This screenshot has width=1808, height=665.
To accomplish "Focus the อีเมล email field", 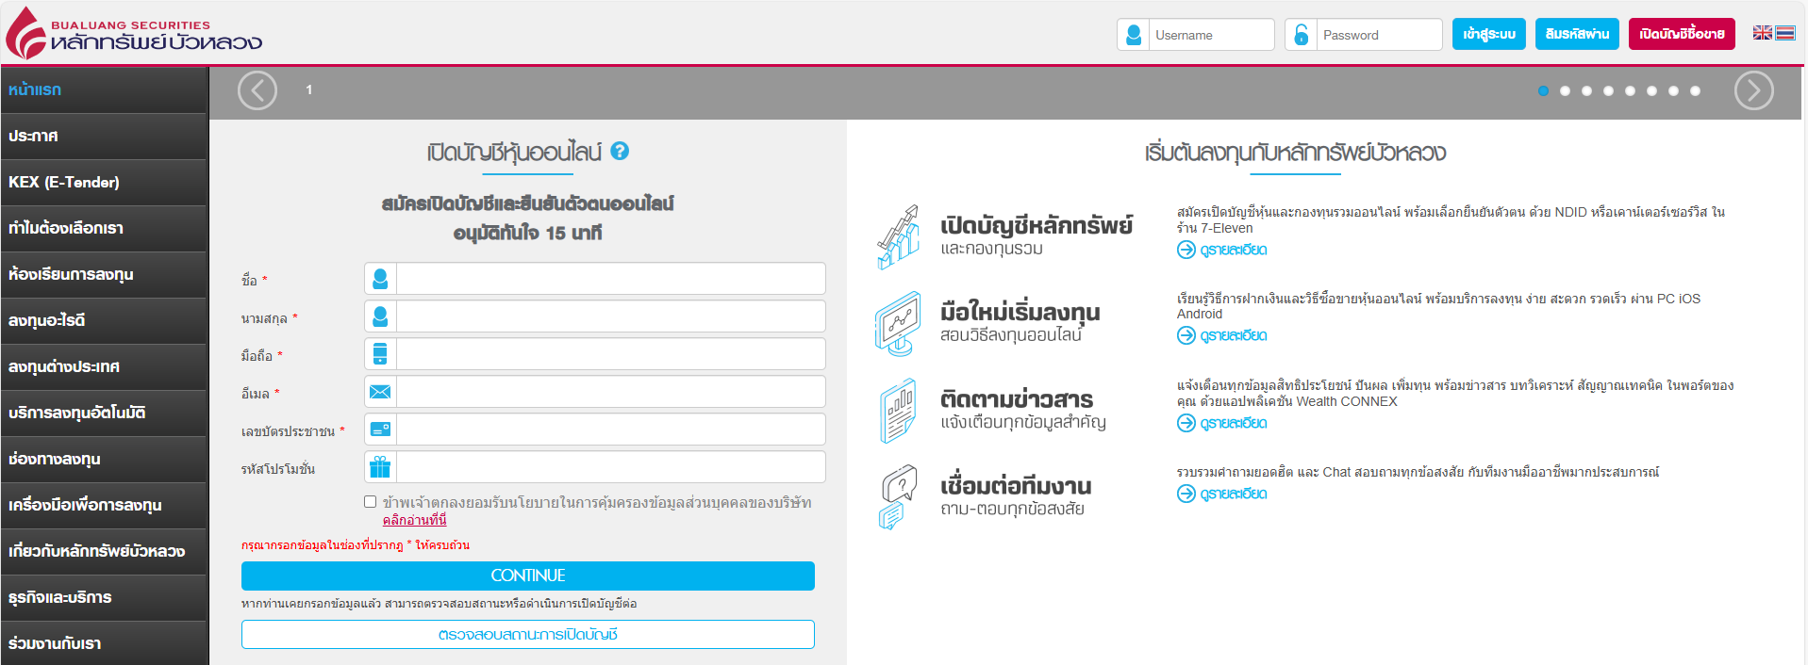I will [x=611, y=392].
